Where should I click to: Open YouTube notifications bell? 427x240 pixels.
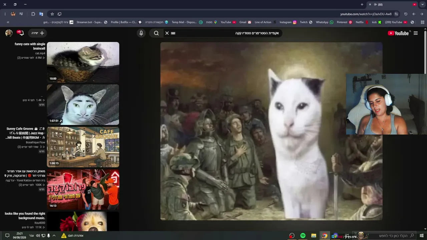pos(21,33)
